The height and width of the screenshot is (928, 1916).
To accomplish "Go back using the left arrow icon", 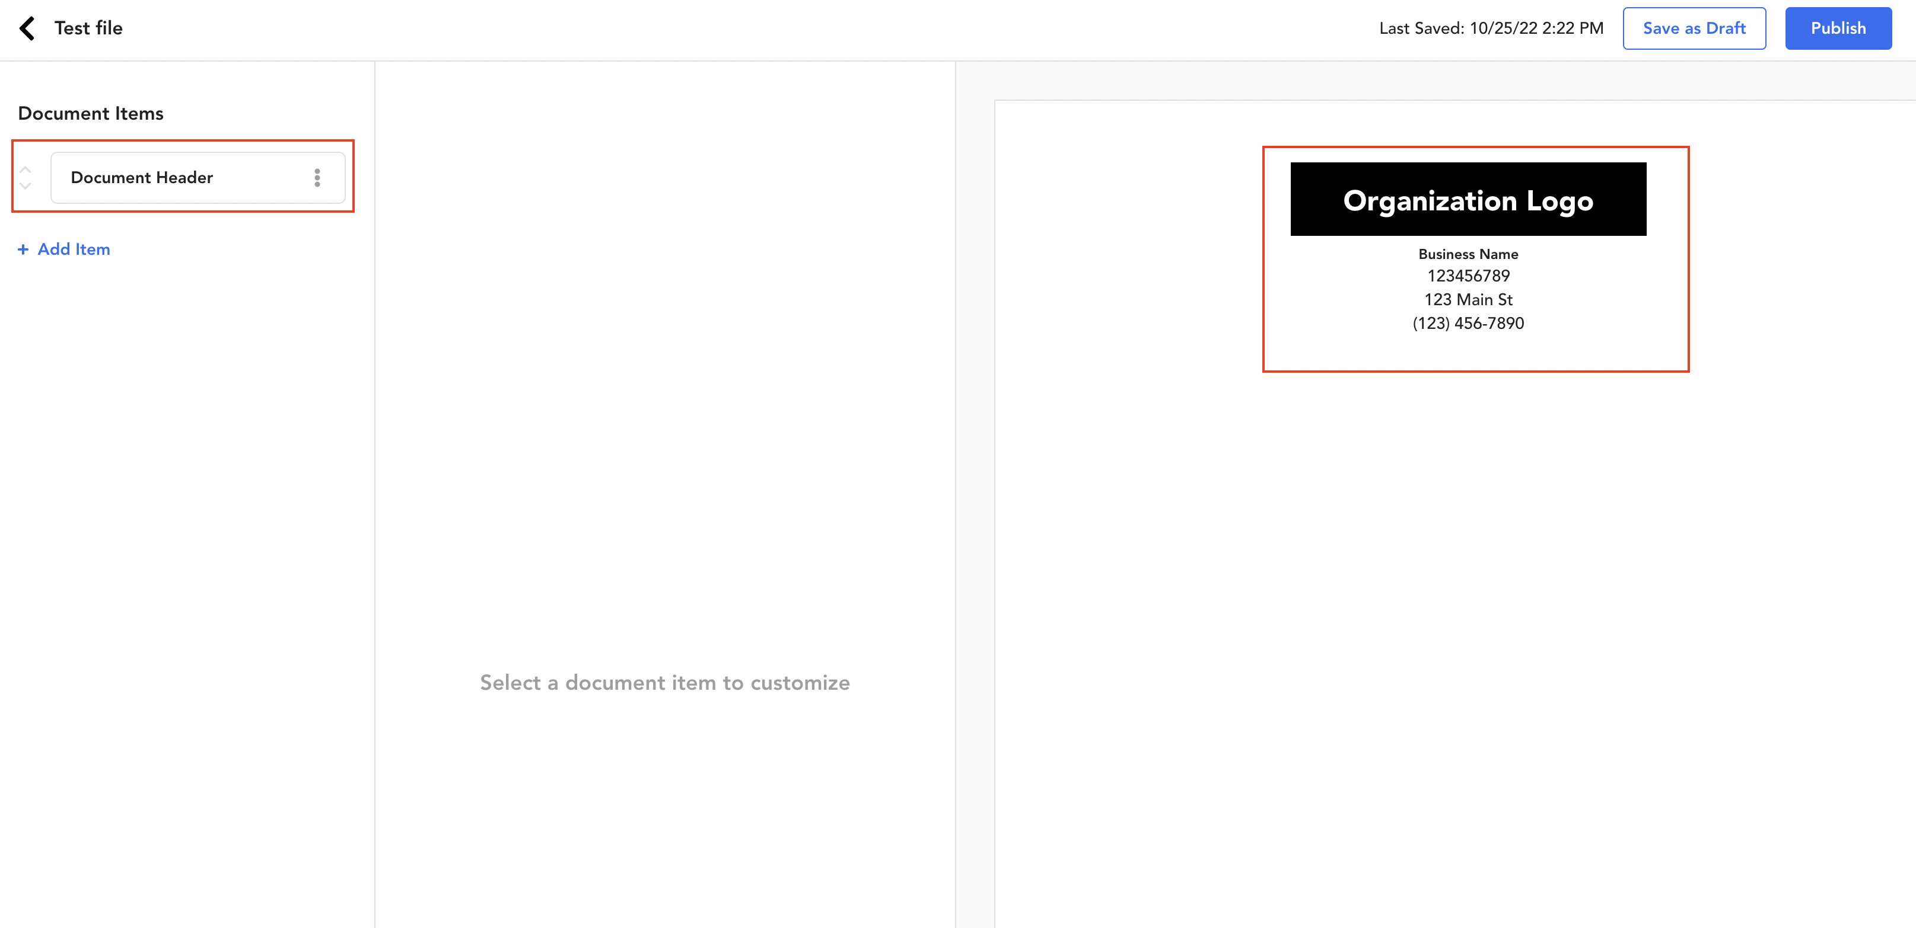I will [x=27, y=28].
